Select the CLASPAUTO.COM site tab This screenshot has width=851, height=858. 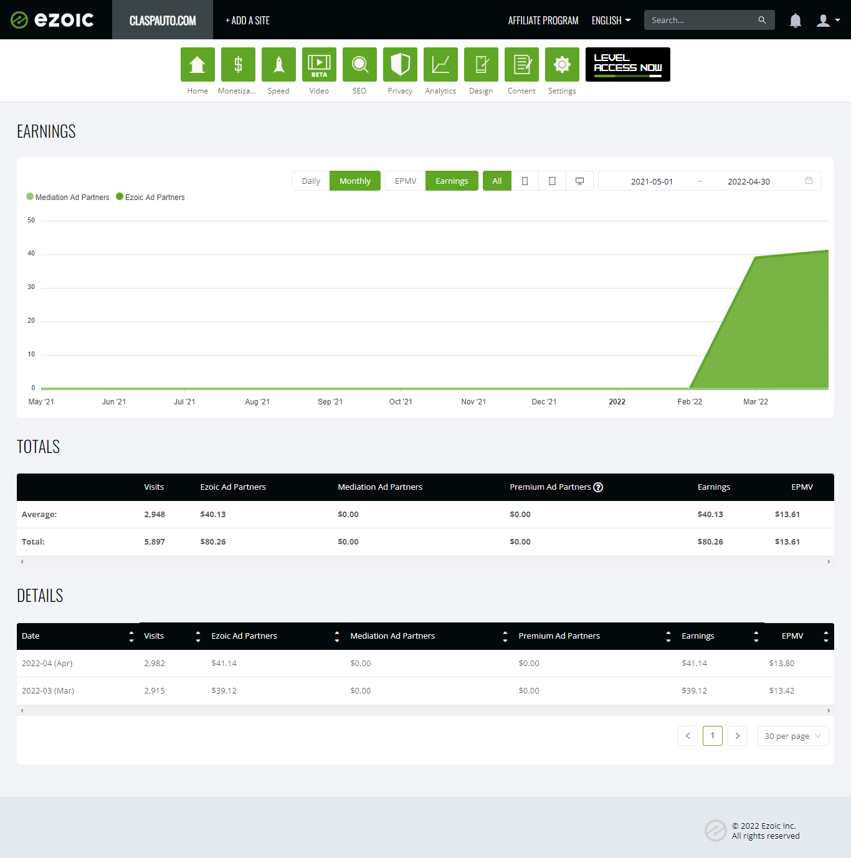tap(163, 20)
